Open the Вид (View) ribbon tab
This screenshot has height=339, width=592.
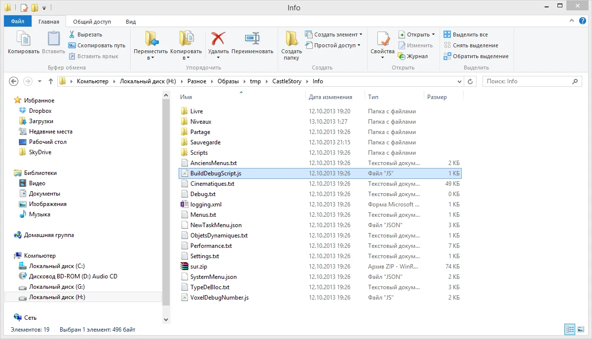tap(131, 22)
